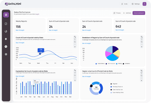The width and height of the screenshot is (151, 103).
Task: Open See AI Insight under Weekly Reports
Action: pyautogui.click(x=20, y=30)
